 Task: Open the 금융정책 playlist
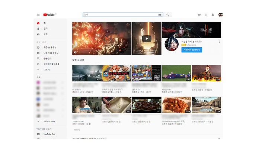48,59
